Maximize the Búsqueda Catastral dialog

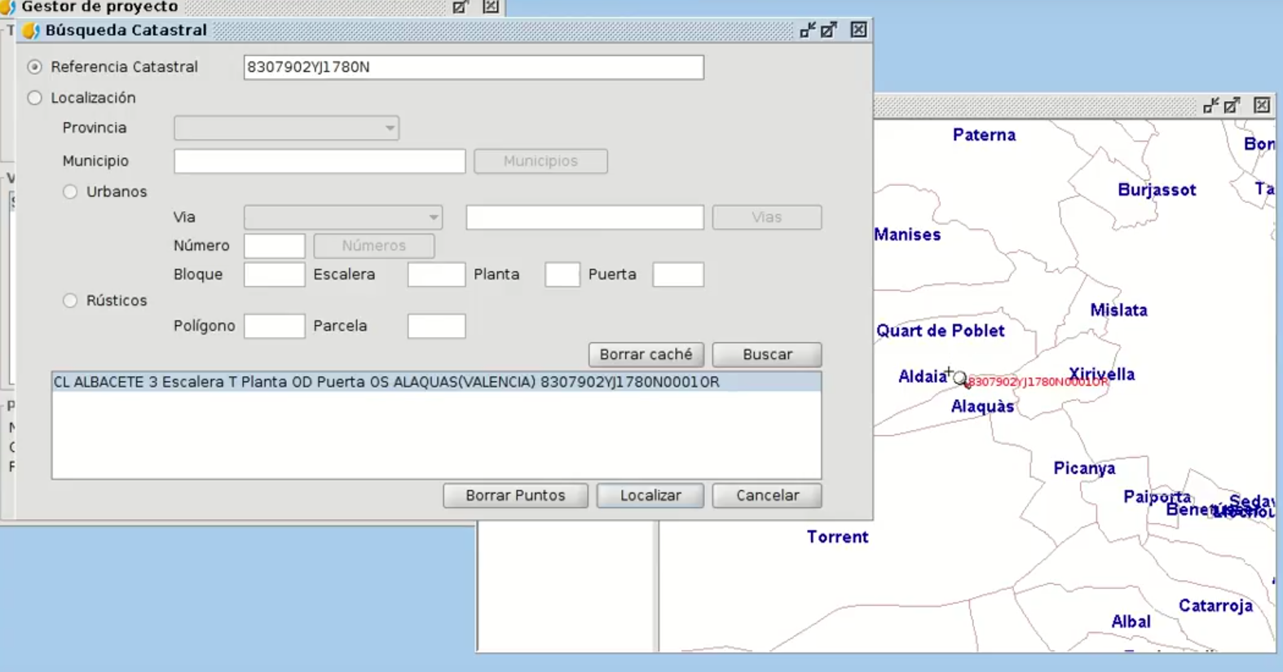[x=829, y=30]
